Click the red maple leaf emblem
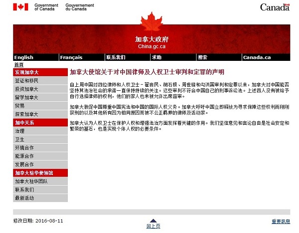This screenshot has width=299, height=233. 151,21
